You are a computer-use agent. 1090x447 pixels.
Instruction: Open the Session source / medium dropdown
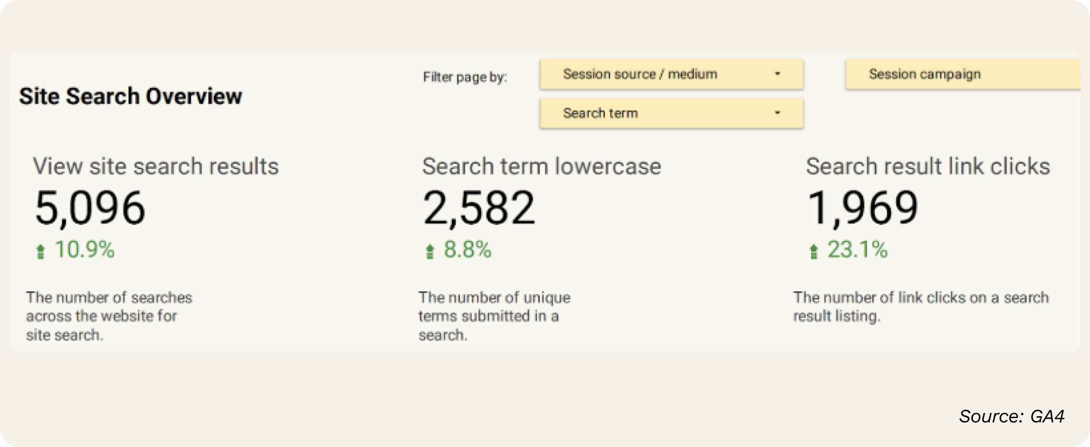click(x=671, y=74)
